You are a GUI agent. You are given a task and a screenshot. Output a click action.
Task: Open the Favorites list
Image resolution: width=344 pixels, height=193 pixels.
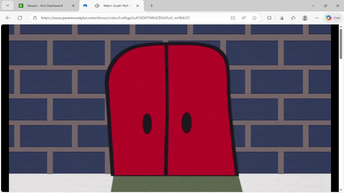click(x=293, y=18)
